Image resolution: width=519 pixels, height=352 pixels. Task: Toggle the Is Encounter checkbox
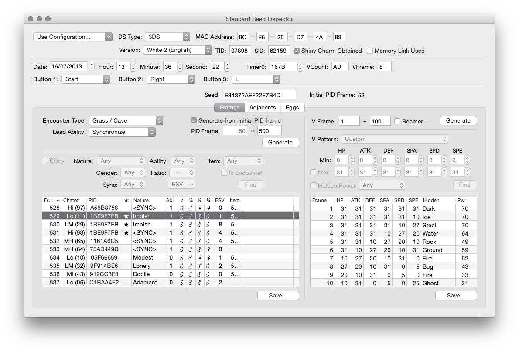(x=224, y=173)
